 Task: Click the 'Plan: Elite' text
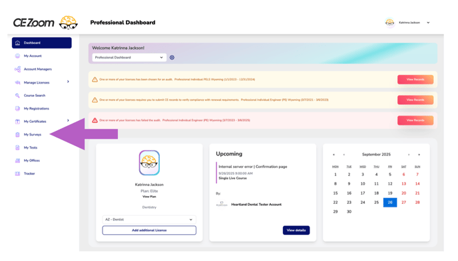149,191
